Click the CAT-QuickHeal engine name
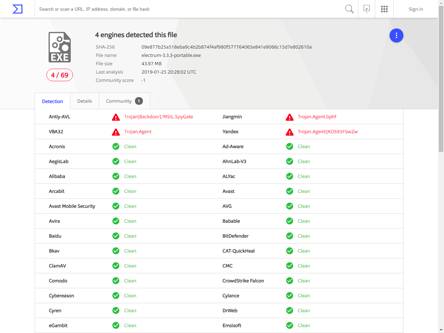444x333 pixels. (239, 251)
